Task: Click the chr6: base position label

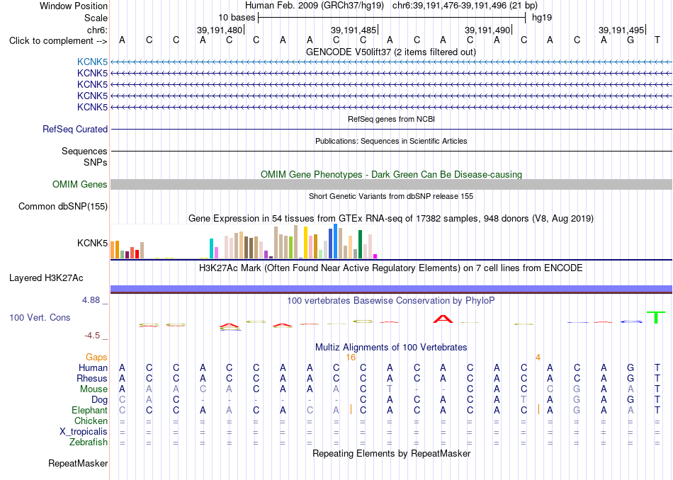Action: coord(98,30)
